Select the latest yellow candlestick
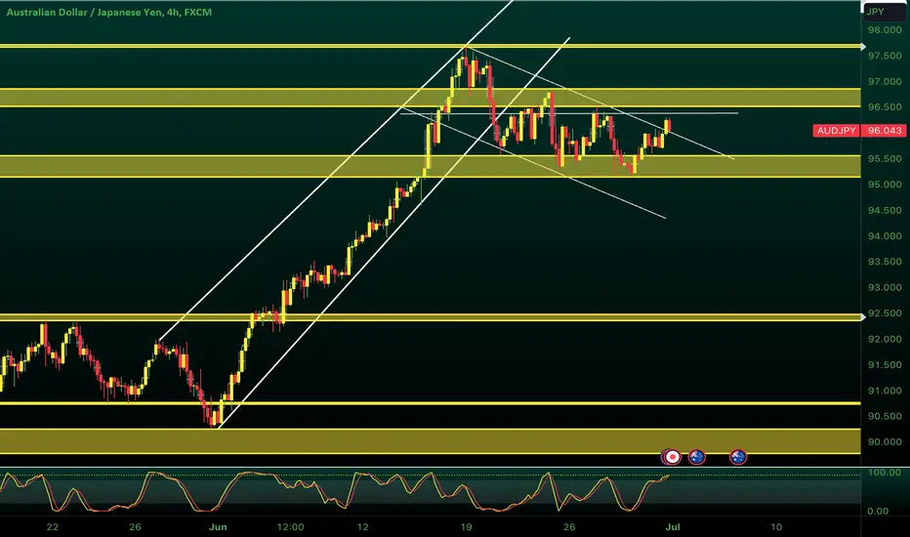This screenshot has height=537, width=910. coord(668,125)
